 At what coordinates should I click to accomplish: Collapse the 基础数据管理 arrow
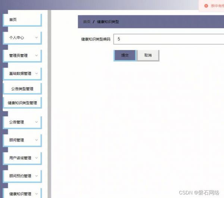tap(36, 73)
